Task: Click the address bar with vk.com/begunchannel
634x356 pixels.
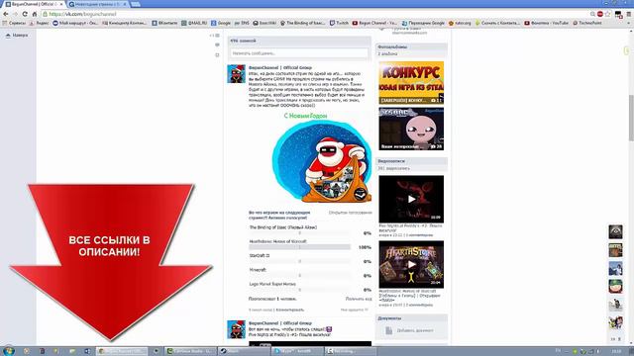Action: 315,14
